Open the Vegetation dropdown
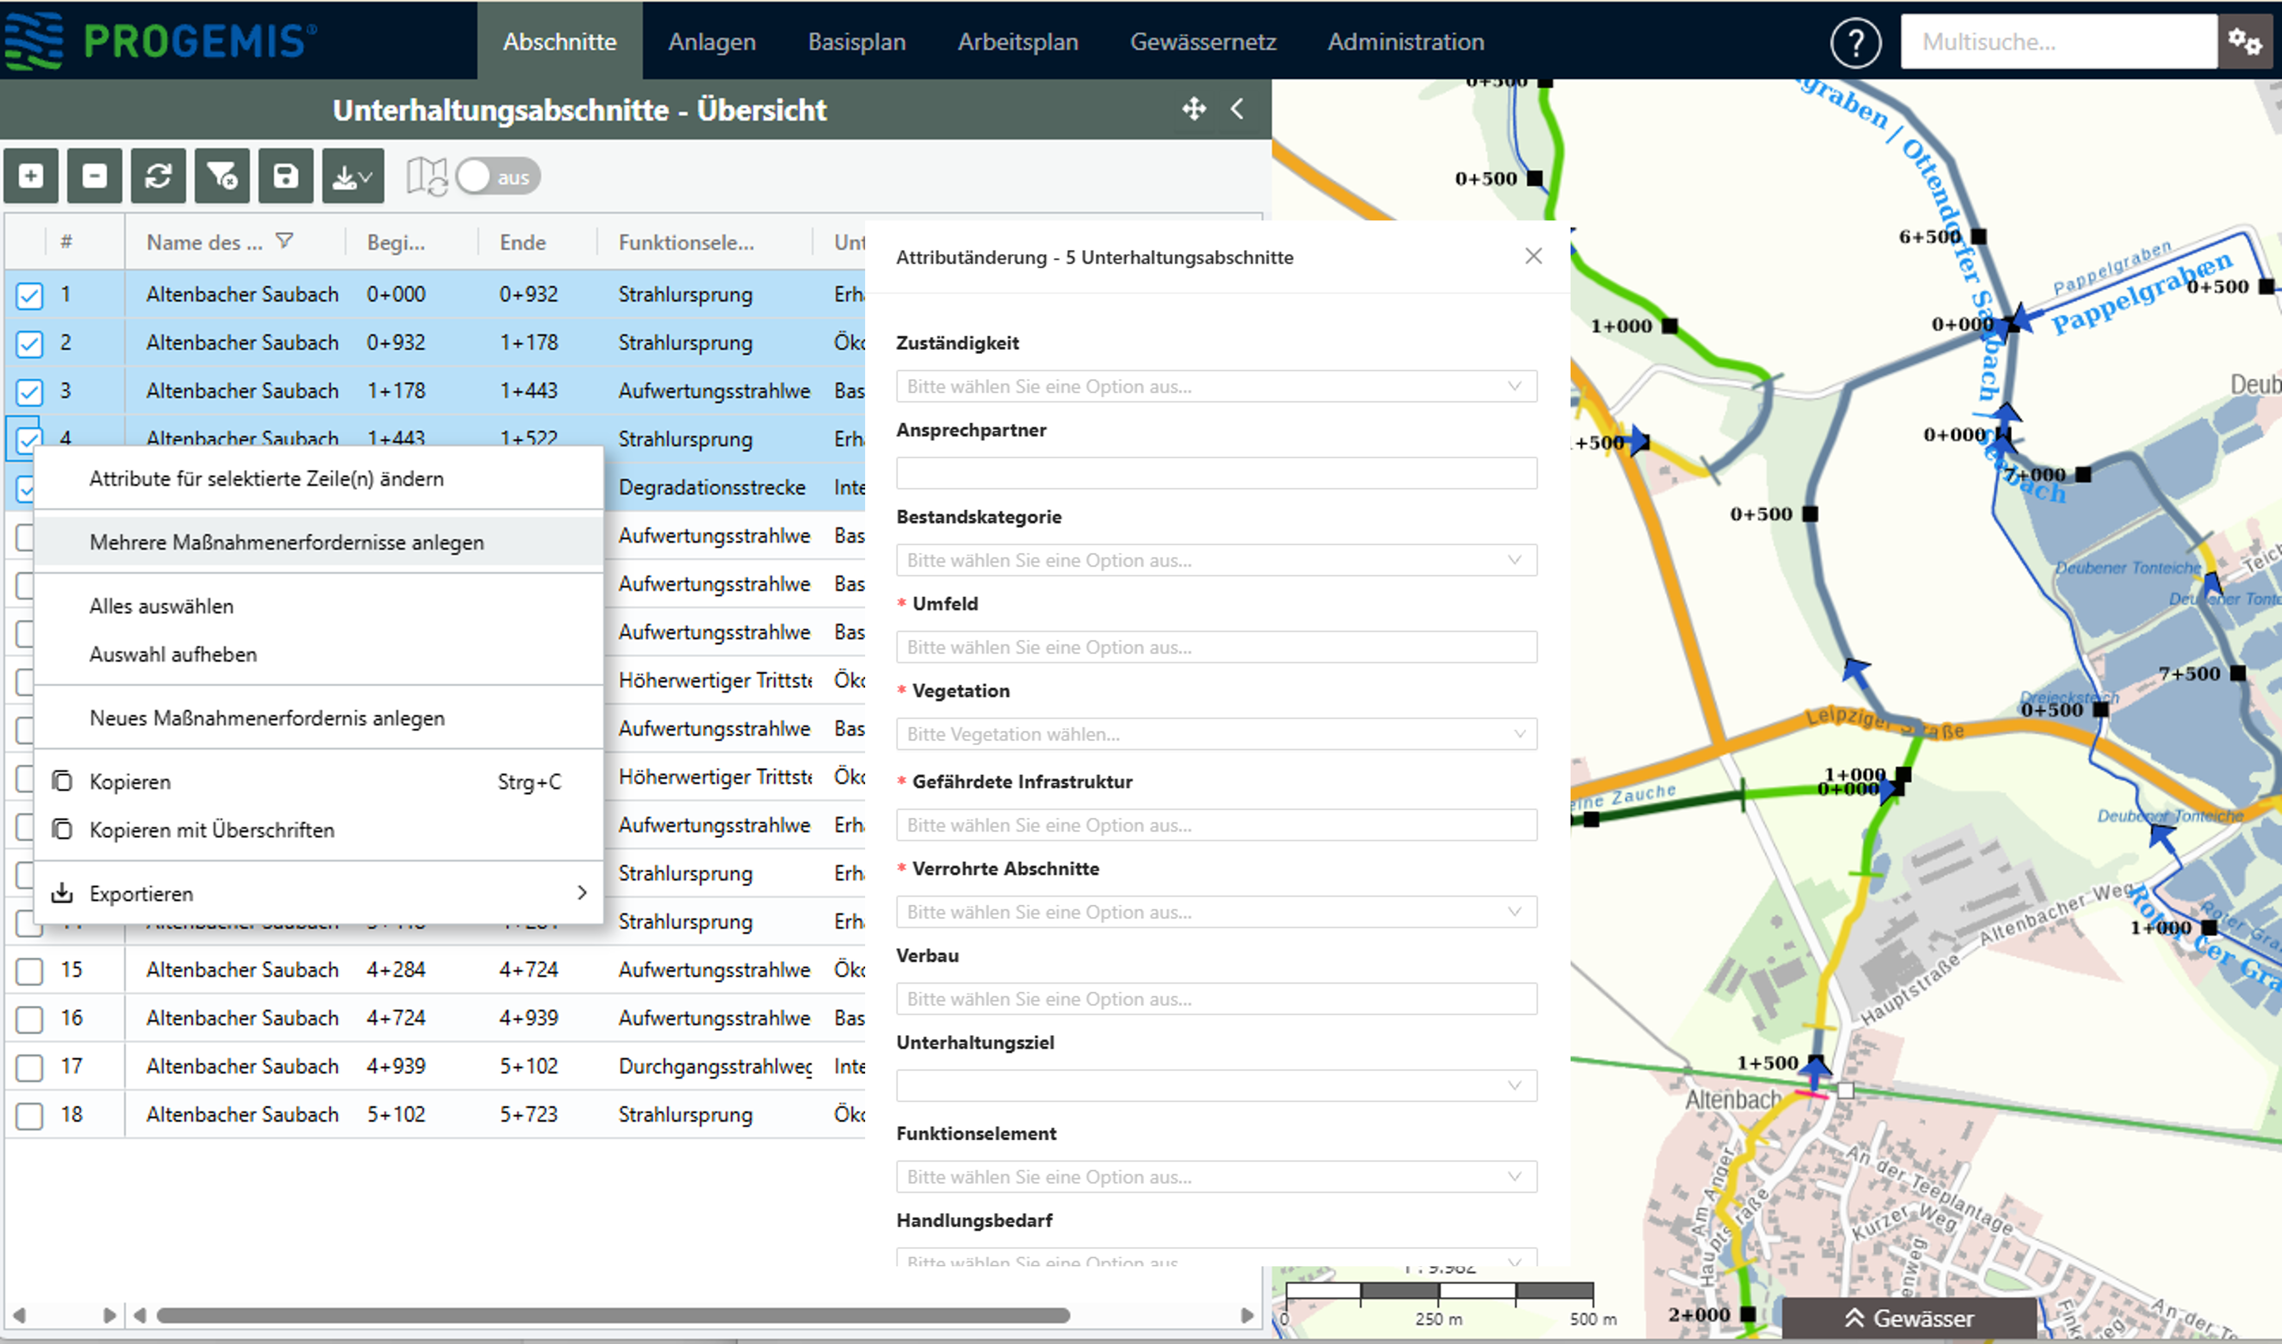The image size is (2282, 1344). [1216, 734]
